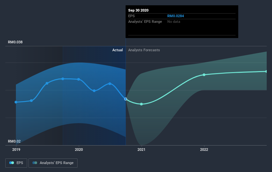Click the 'Actual' section label

(x=117, y=50)
